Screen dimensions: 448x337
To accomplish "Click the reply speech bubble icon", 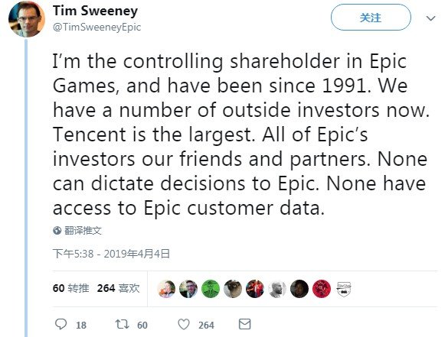I will [60, 324].
